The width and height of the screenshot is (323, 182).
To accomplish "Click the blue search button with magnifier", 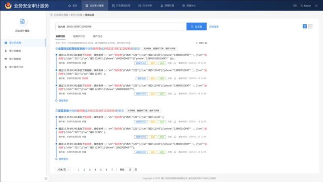I will pyautogui.click(x=196, y=26).
